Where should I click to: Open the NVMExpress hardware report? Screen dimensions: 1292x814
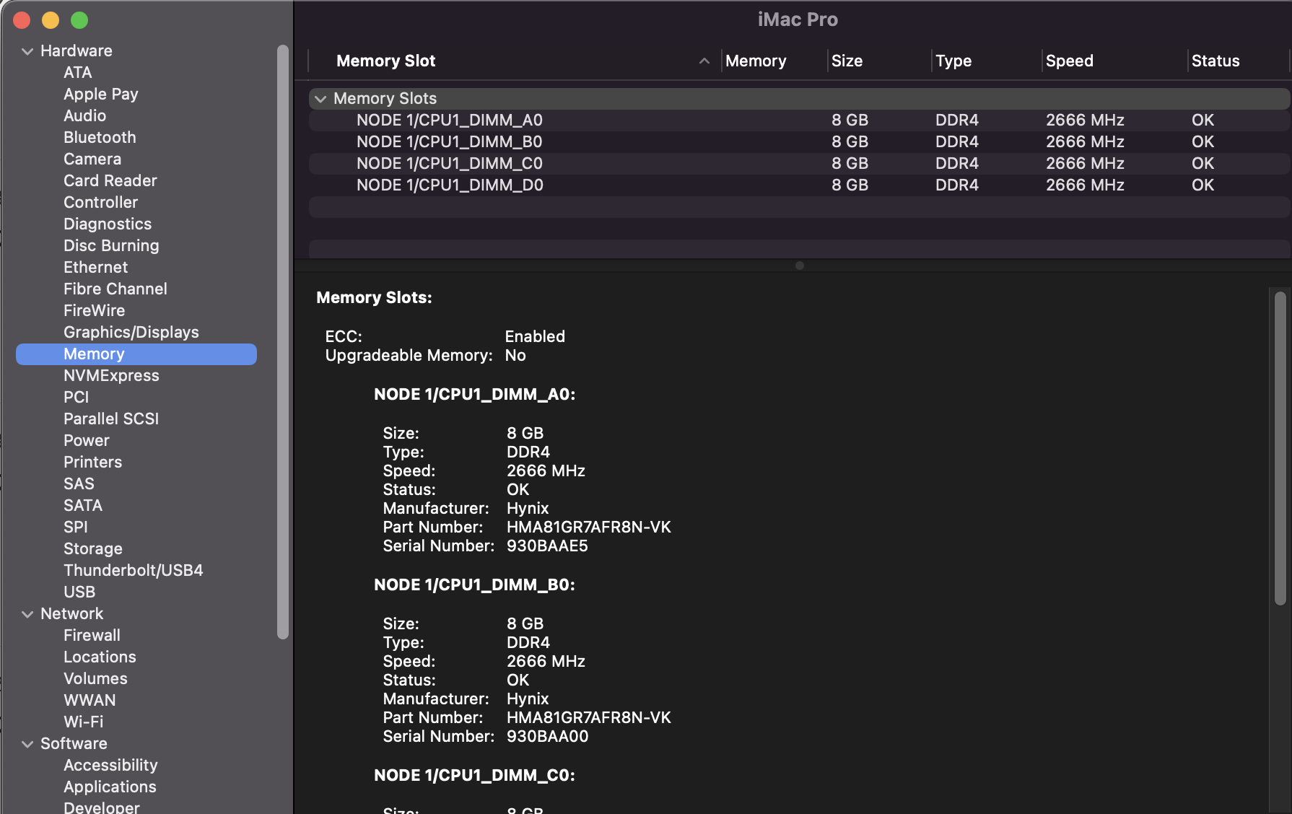111,375
